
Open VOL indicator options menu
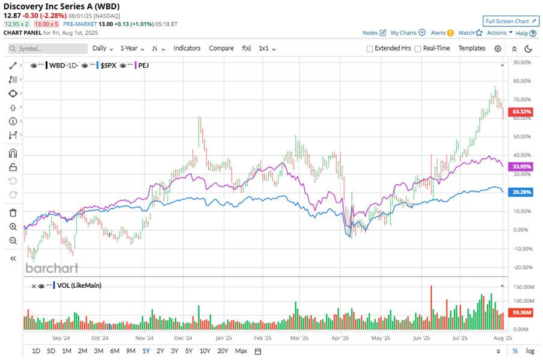[49, 285]
